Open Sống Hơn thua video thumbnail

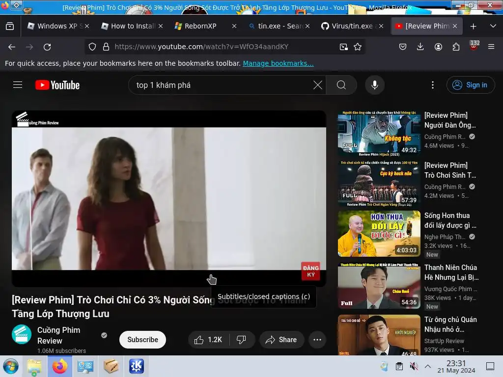379,234
